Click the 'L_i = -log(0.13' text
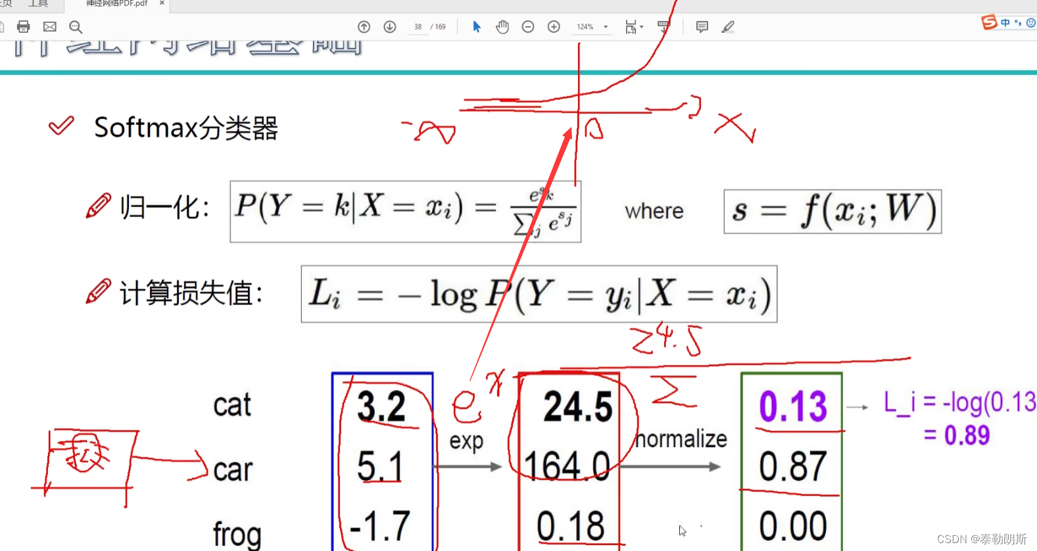This screenshot has height=551, width=1037. click(960, 402)
